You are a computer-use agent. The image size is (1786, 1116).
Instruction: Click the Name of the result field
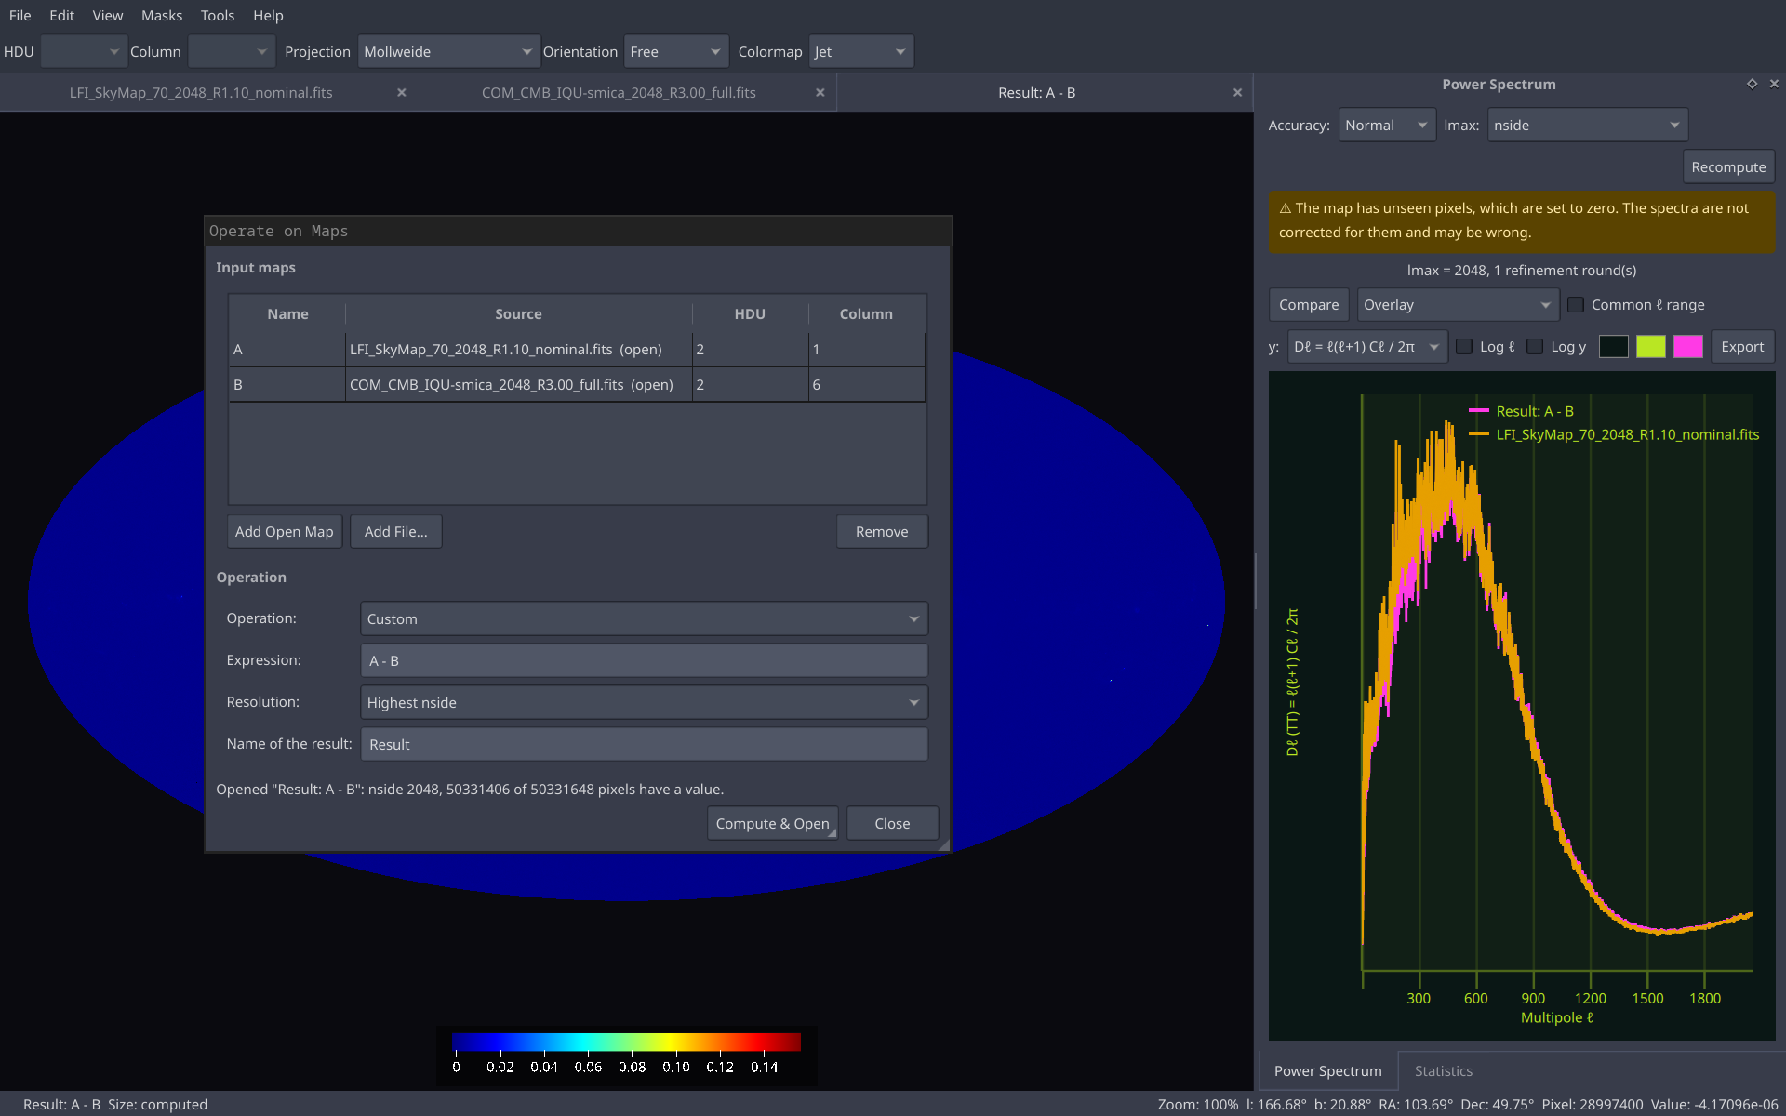644,745
